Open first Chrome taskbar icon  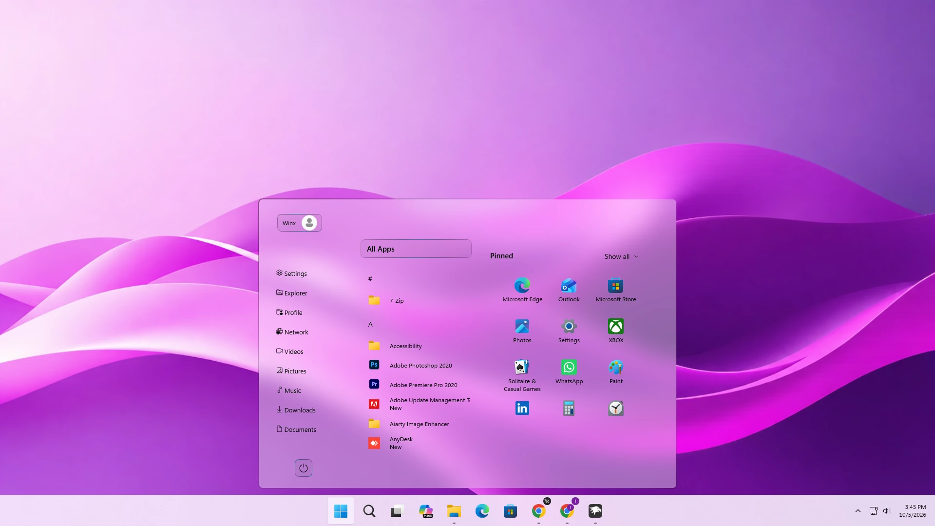[x=538, y=511]
